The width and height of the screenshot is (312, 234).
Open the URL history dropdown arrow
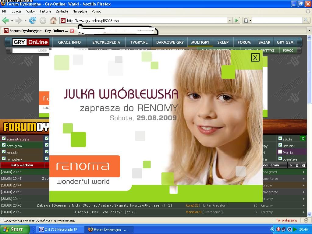(x=230, y=20)
